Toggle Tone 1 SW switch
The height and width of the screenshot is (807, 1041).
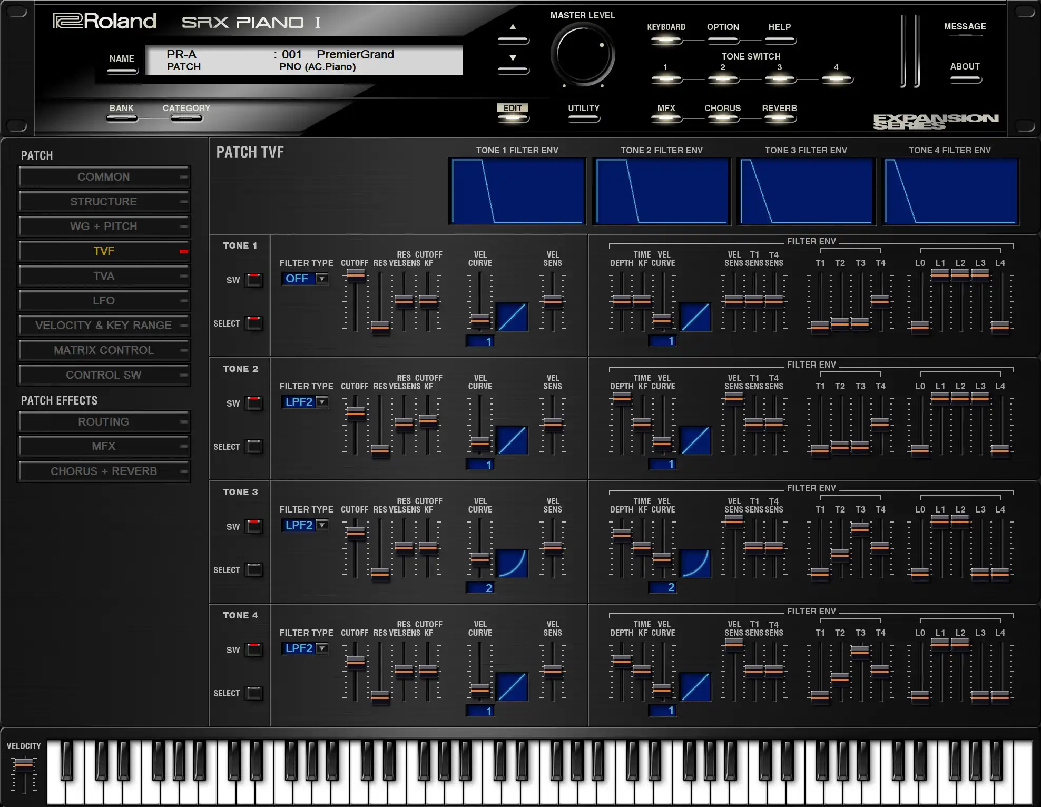(x=254, y=280)
